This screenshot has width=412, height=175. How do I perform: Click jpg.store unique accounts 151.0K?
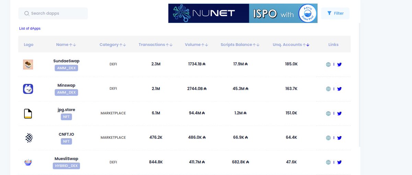[x=291, y=113]
